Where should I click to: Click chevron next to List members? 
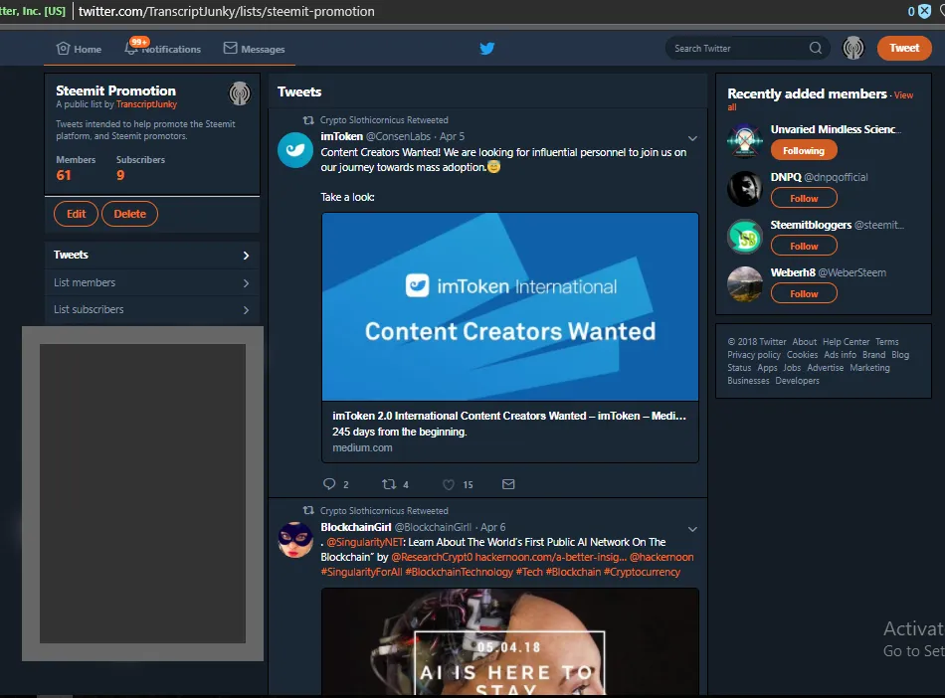(246, 283)
